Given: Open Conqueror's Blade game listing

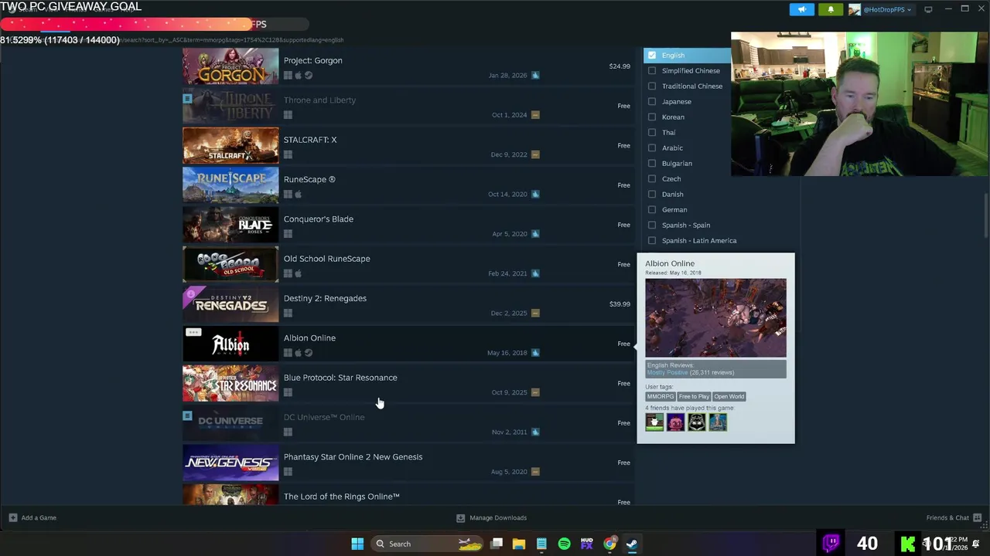Looking at the screenshot, I should (x=408, y=225).
